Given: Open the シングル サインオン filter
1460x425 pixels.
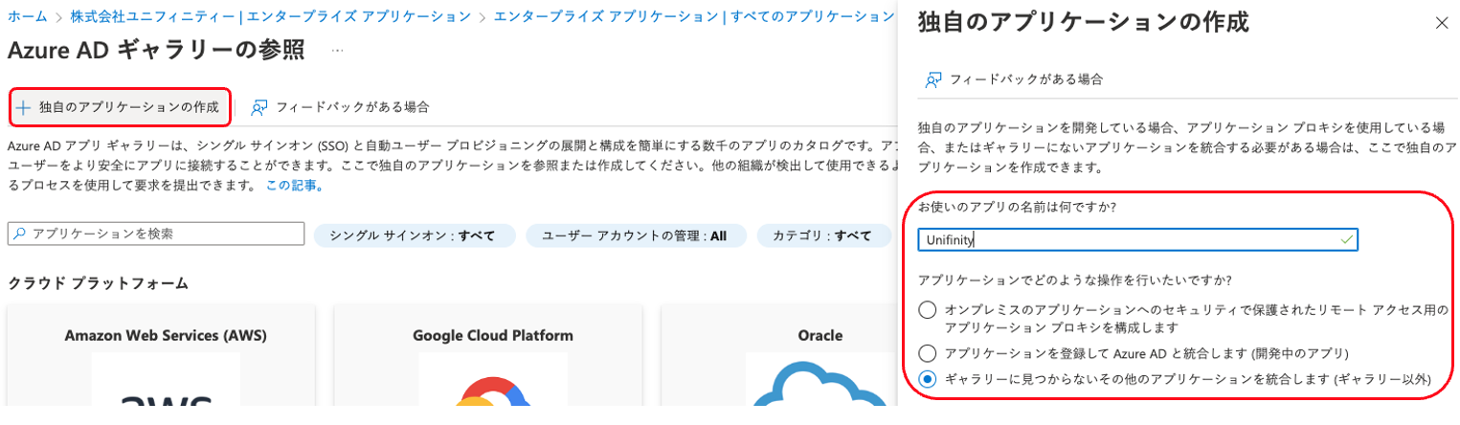Looking at the screenshot, I should coord(414,235).
